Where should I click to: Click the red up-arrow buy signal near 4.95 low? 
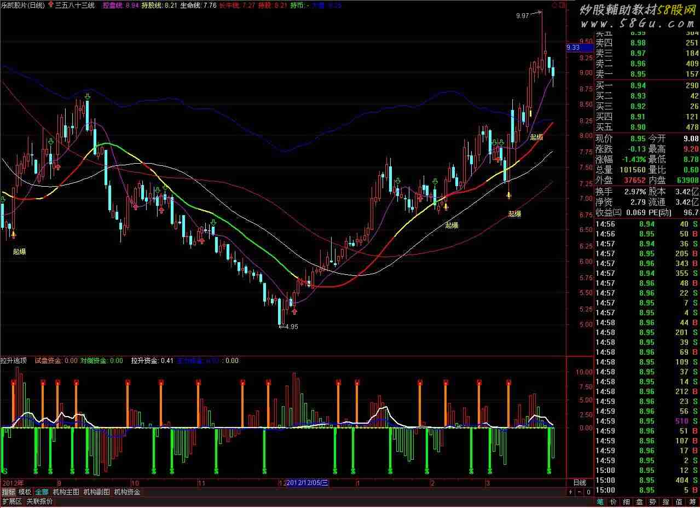pyautogui.click(x=294, y=311)
